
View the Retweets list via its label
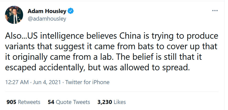[x=29, y=102]
